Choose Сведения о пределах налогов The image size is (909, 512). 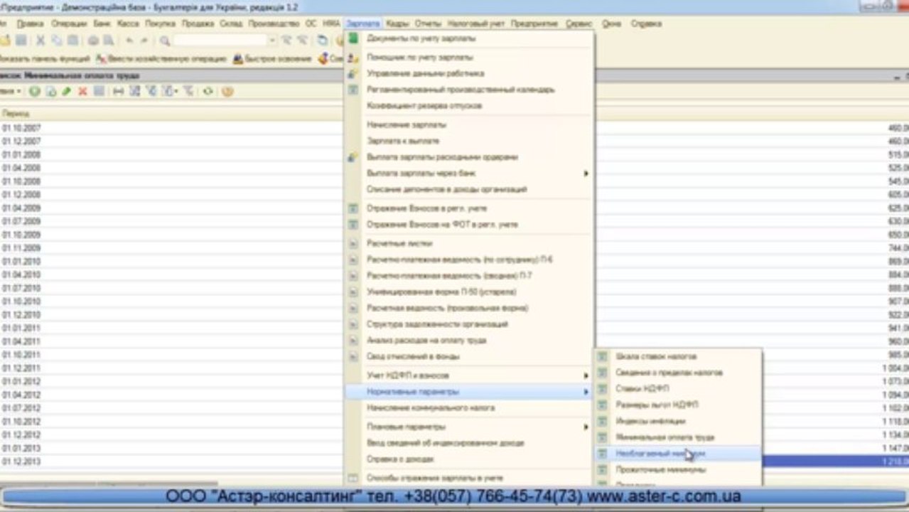(x=678, y=373)
